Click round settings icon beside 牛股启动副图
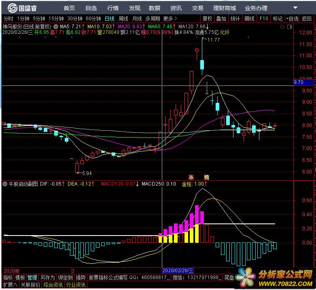The width and height of the screenshot is (316, 290). [4, 184]
